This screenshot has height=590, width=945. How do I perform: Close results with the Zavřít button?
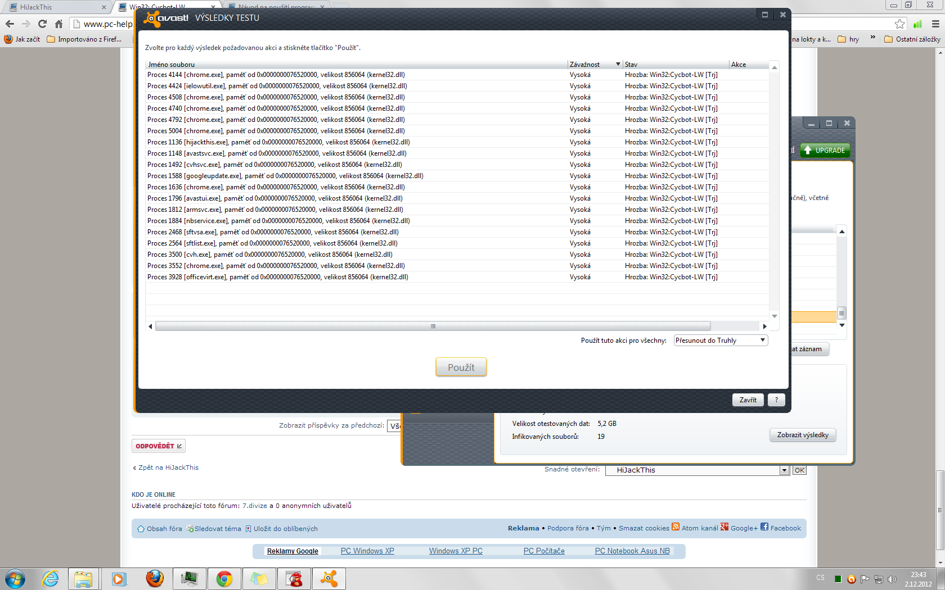pyautogui.click(x=748, y=400)
